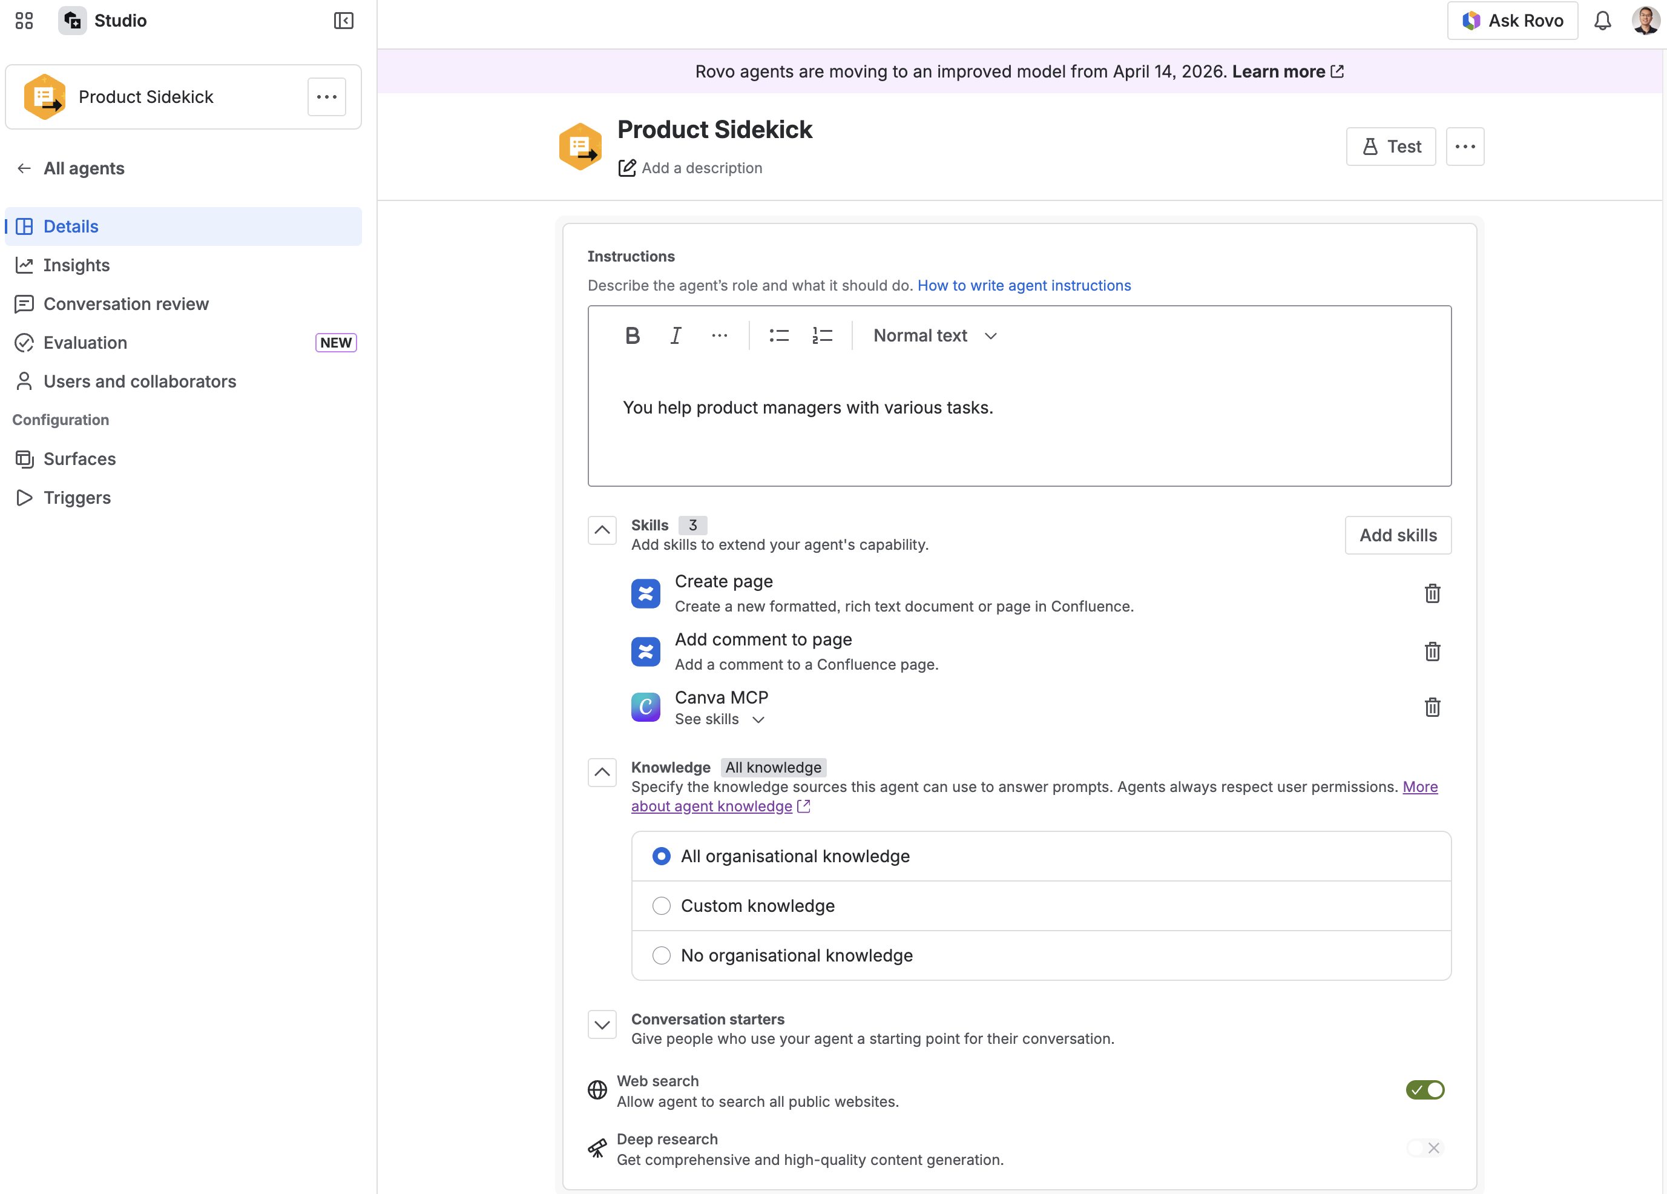
Task: Collapse the Knowledge section
Action: (x=602, y=773)
